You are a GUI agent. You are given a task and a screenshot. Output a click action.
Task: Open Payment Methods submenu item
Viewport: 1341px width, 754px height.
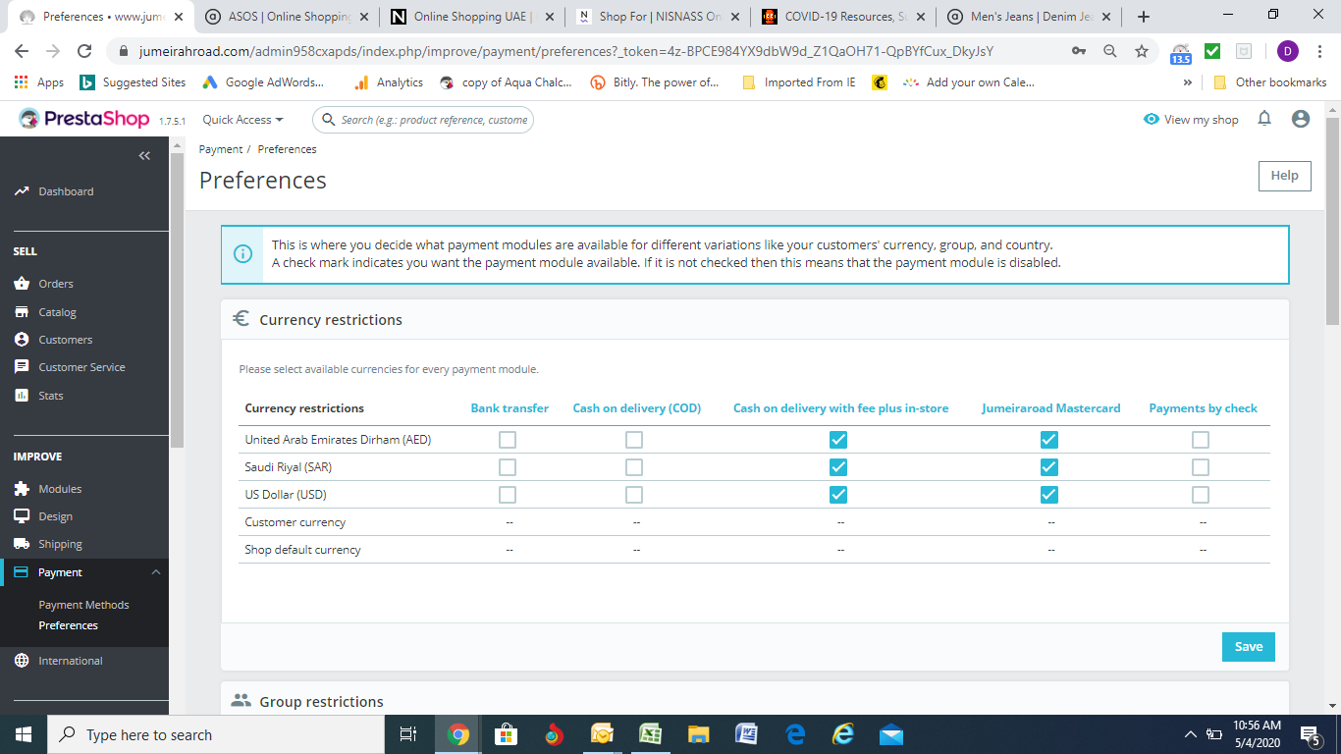pos(83,605)
